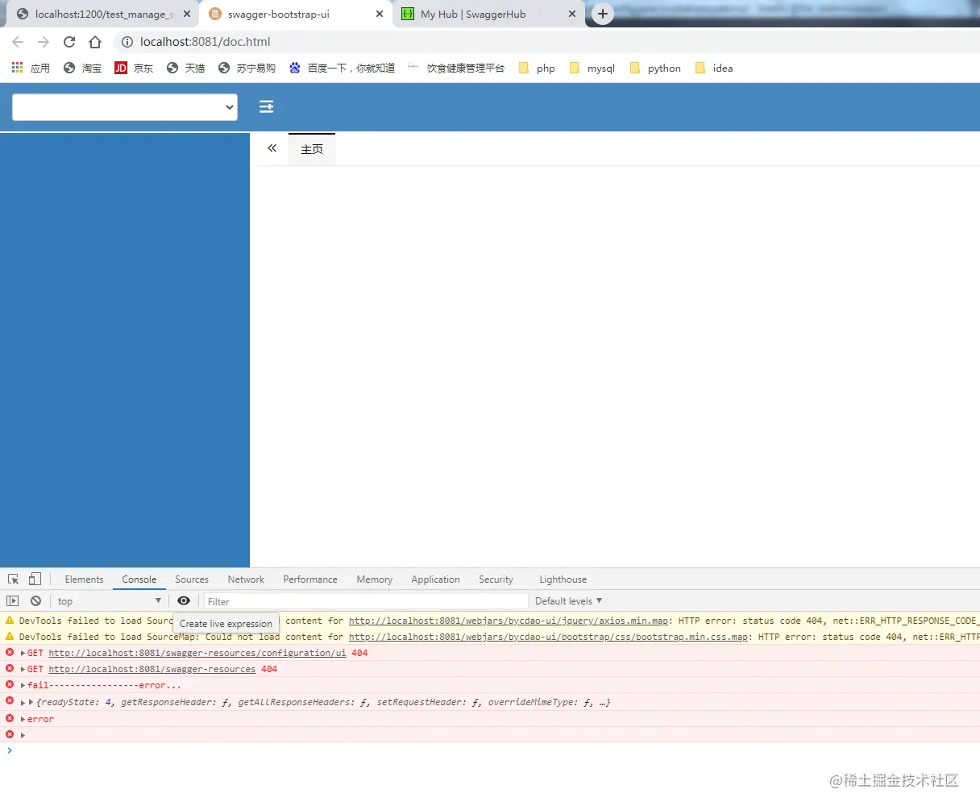Switch to the Lighthouse DevTools tab

point(563,579)
